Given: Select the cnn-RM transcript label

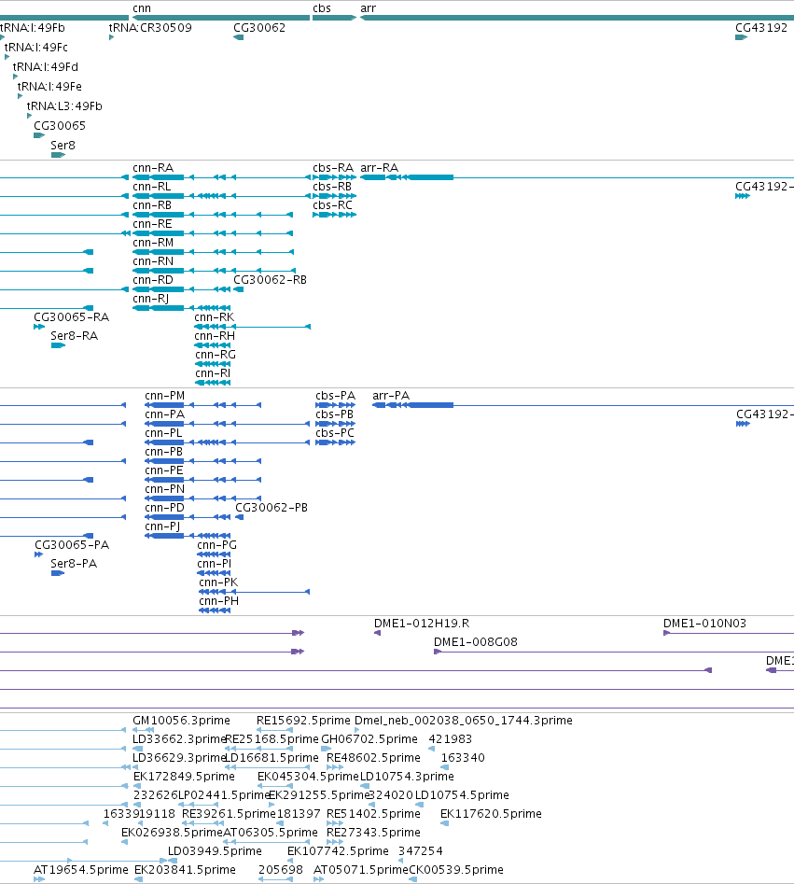Looking at the screenshot, I should pos(153,243).
